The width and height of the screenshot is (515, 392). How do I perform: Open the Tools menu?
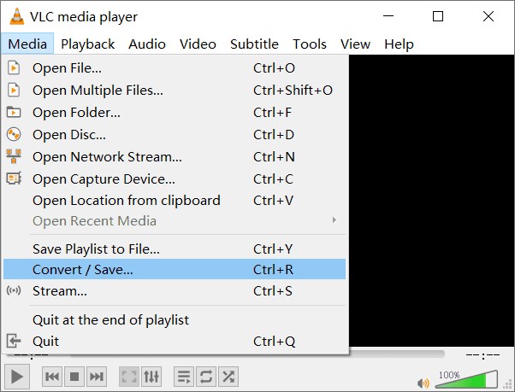310,44
